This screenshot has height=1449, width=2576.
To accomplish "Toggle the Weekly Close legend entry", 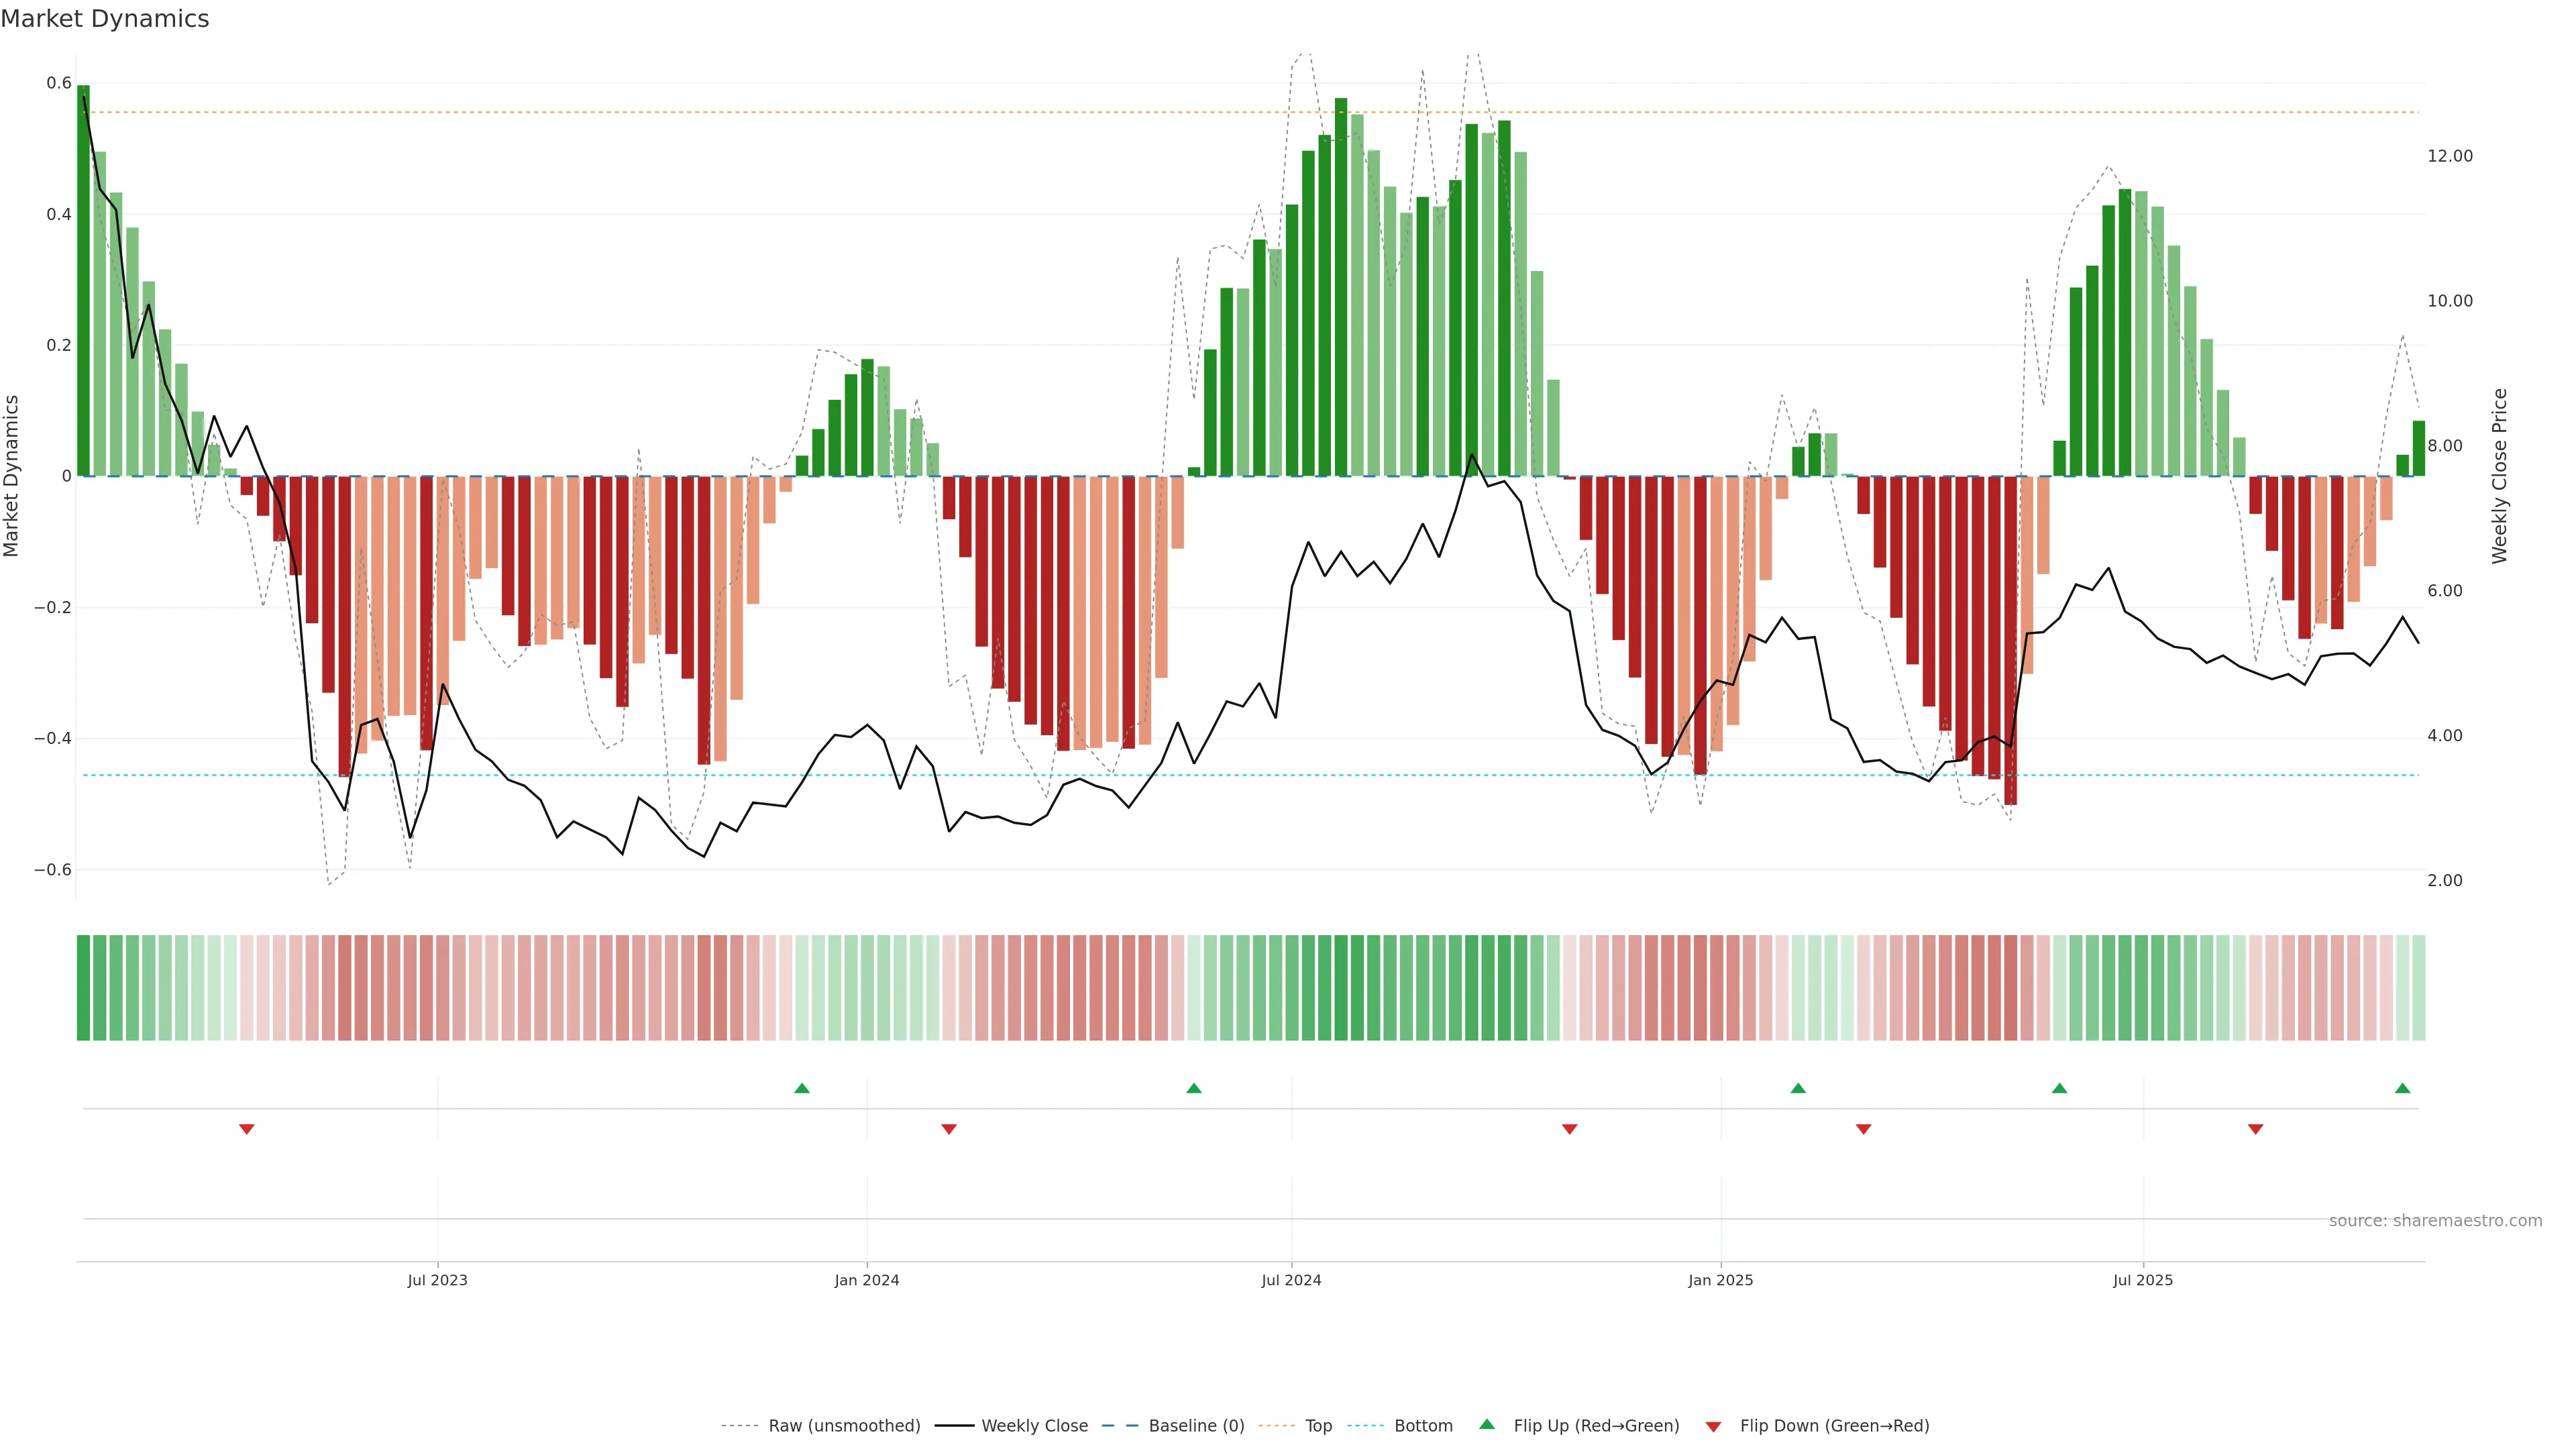I will click(x=1034, y=1425).
